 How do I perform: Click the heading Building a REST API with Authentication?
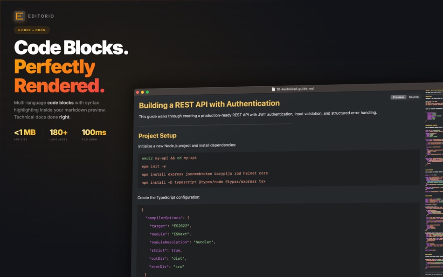point(209,104)
